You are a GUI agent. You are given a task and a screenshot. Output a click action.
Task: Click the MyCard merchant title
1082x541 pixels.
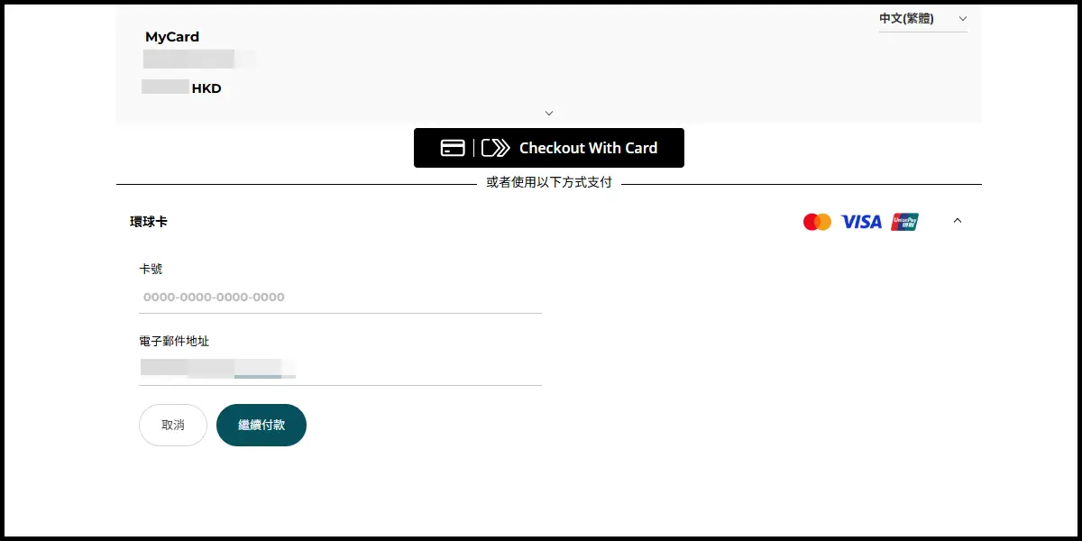(x=172, y=37)
